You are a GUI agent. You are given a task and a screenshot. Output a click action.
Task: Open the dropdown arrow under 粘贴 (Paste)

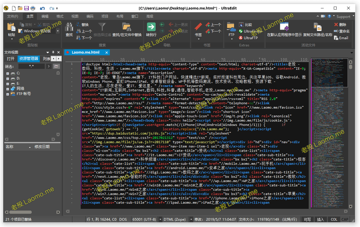pyautogui.click(x=12, y=39)
